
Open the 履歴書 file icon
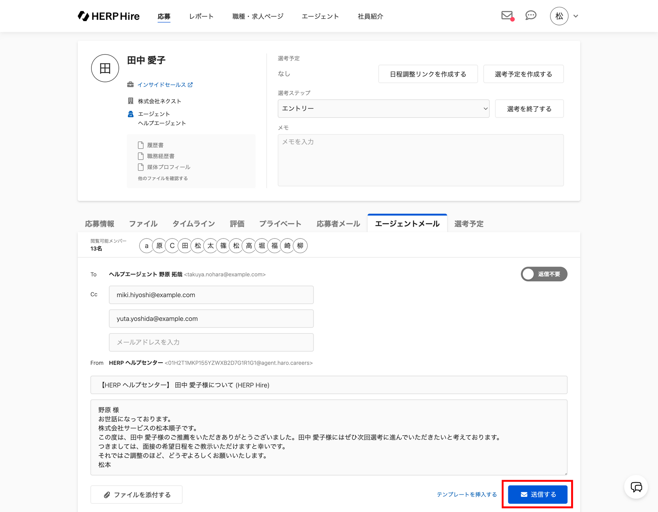(x=141, y=145)
